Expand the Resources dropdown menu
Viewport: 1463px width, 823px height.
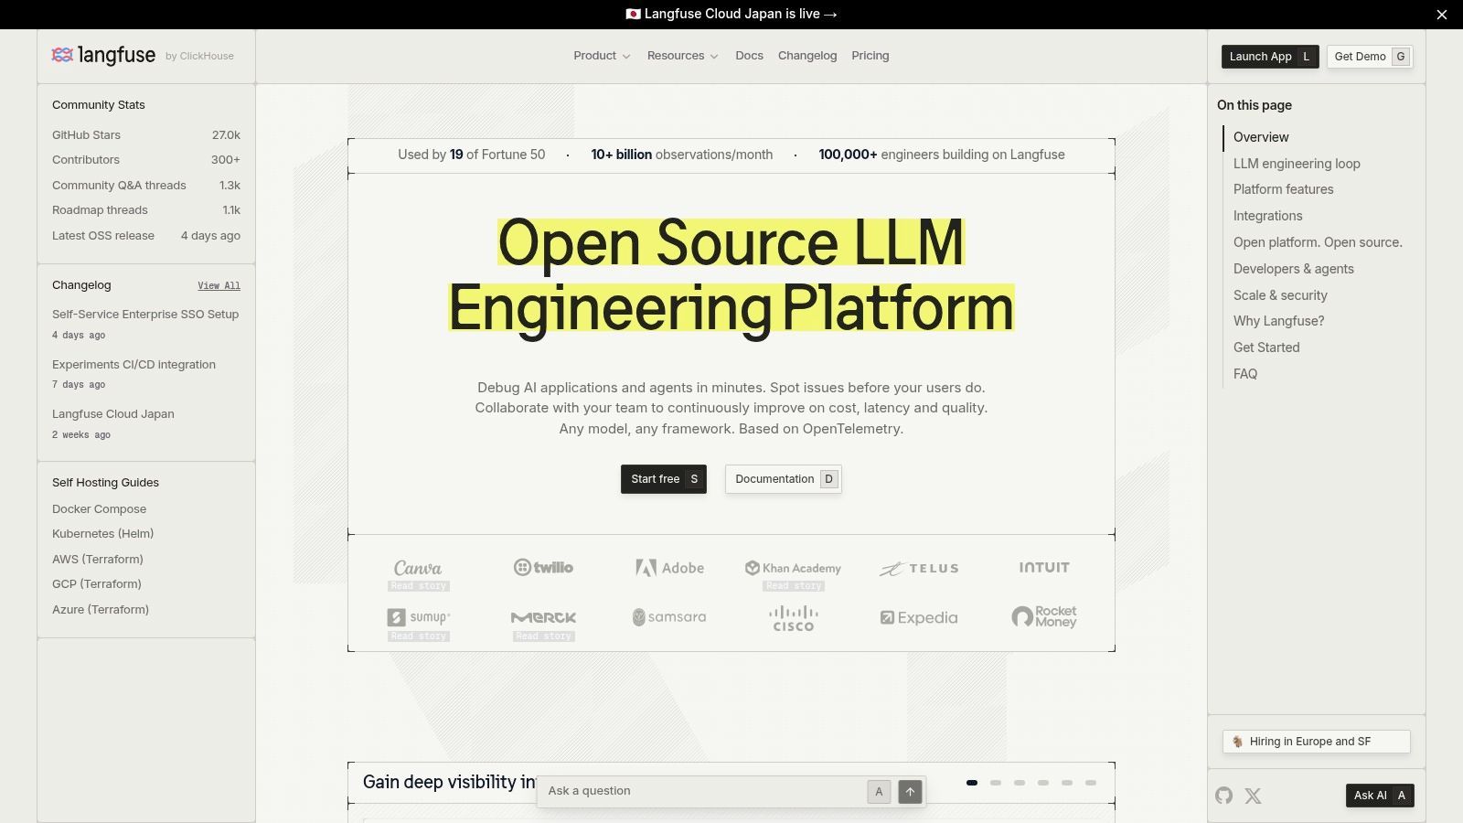click(x=682, y=56)
